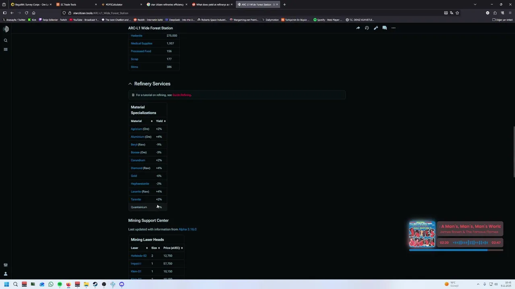
Task: Click the page vertical scrollbar thumb
Action: click(514, 153)
